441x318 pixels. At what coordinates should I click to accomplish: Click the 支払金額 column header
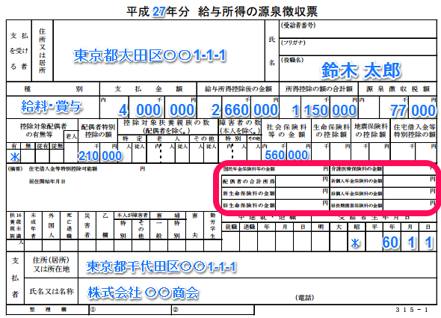[148, 89]
